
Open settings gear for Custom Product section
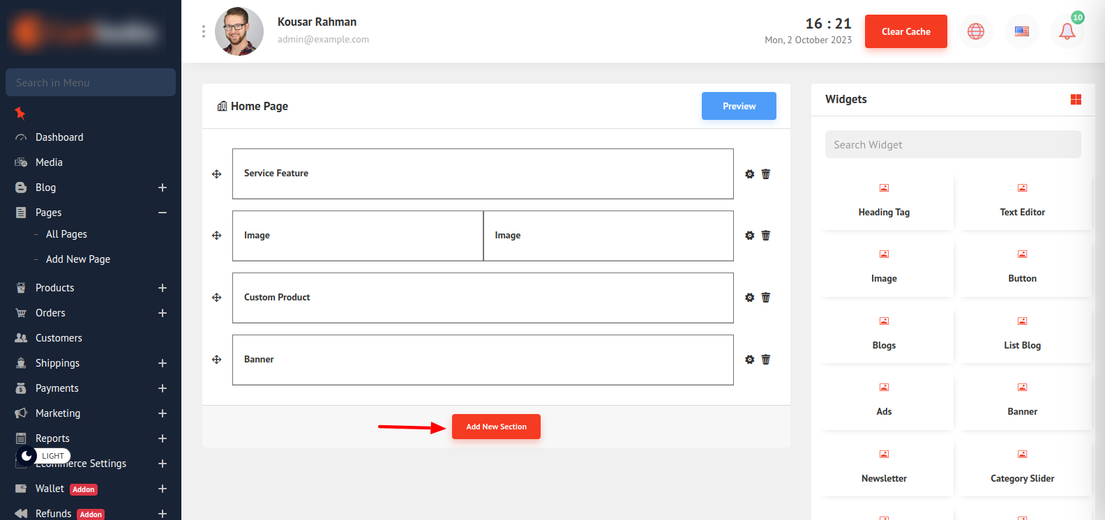pos(749,298)
